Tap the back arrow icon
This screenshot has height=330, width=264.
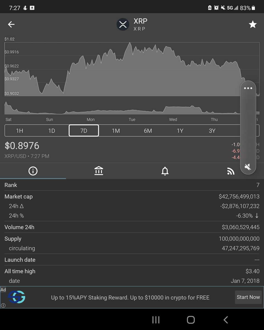[x=11, y=24]
